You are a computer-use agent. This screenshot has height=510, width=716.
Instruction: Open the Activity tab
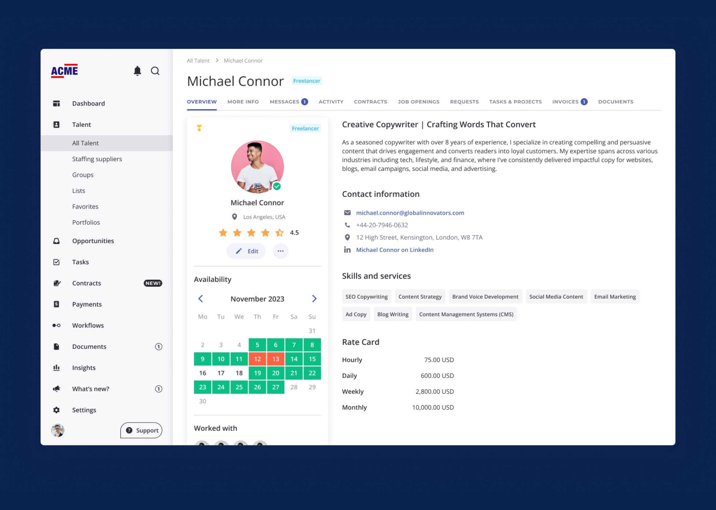[331, 102]
